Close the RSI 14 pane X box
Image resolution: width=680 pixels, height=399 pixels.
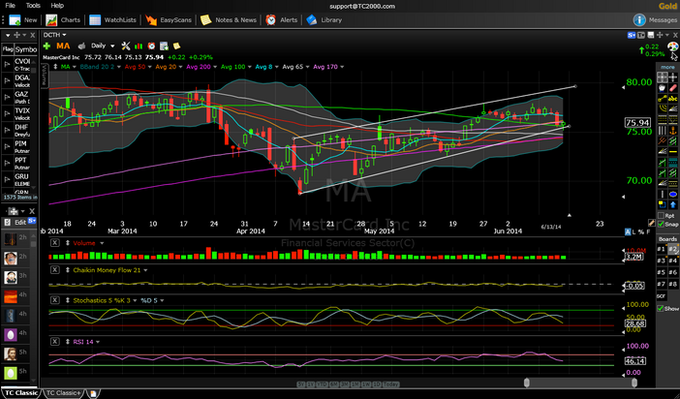[54, 342]
